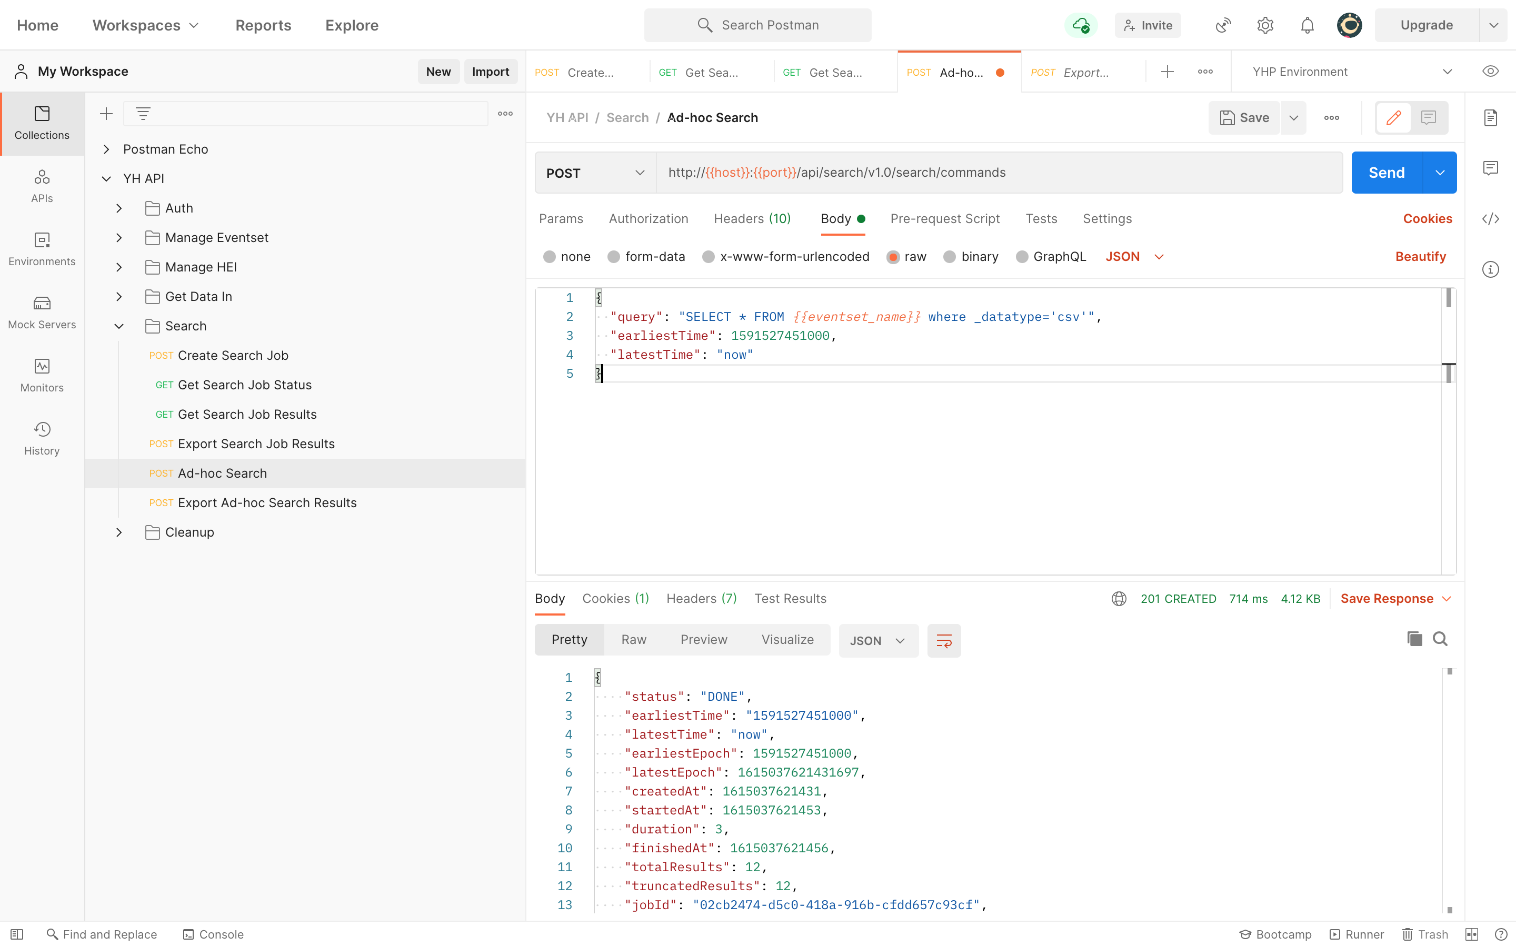Screen dimensions: 1516x947
Task: Change raw body language JSON dropdown
Action: [x=1134, y=257]
